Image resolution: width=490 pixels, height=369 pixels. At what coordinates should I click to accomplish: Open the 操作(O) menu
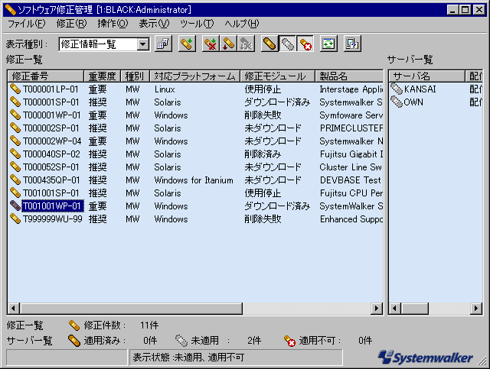pyautogui.click(x=113, y=24)
